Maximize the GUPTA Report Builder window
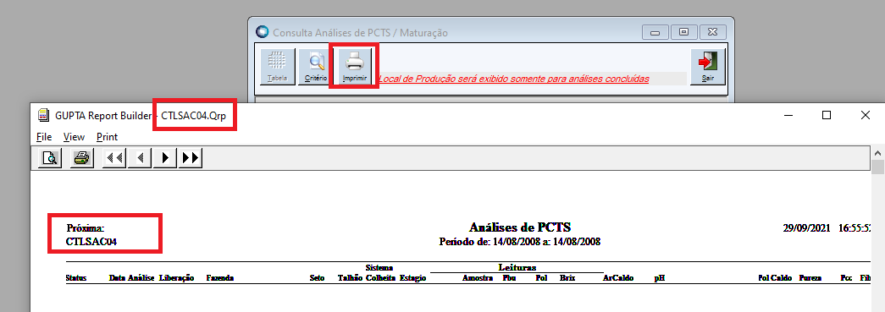This screenshot has width=885, height=312. tap(827, 116)
